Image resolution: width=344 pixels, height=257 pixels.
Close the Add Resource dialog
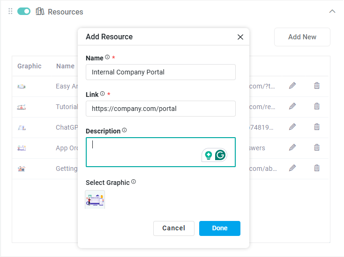click(240, 37)
